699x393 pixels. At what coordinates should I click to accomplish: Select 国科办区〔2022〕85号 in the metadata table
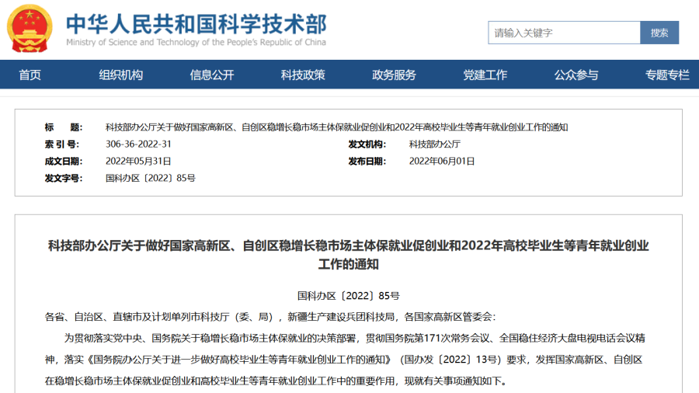(150, 178)
